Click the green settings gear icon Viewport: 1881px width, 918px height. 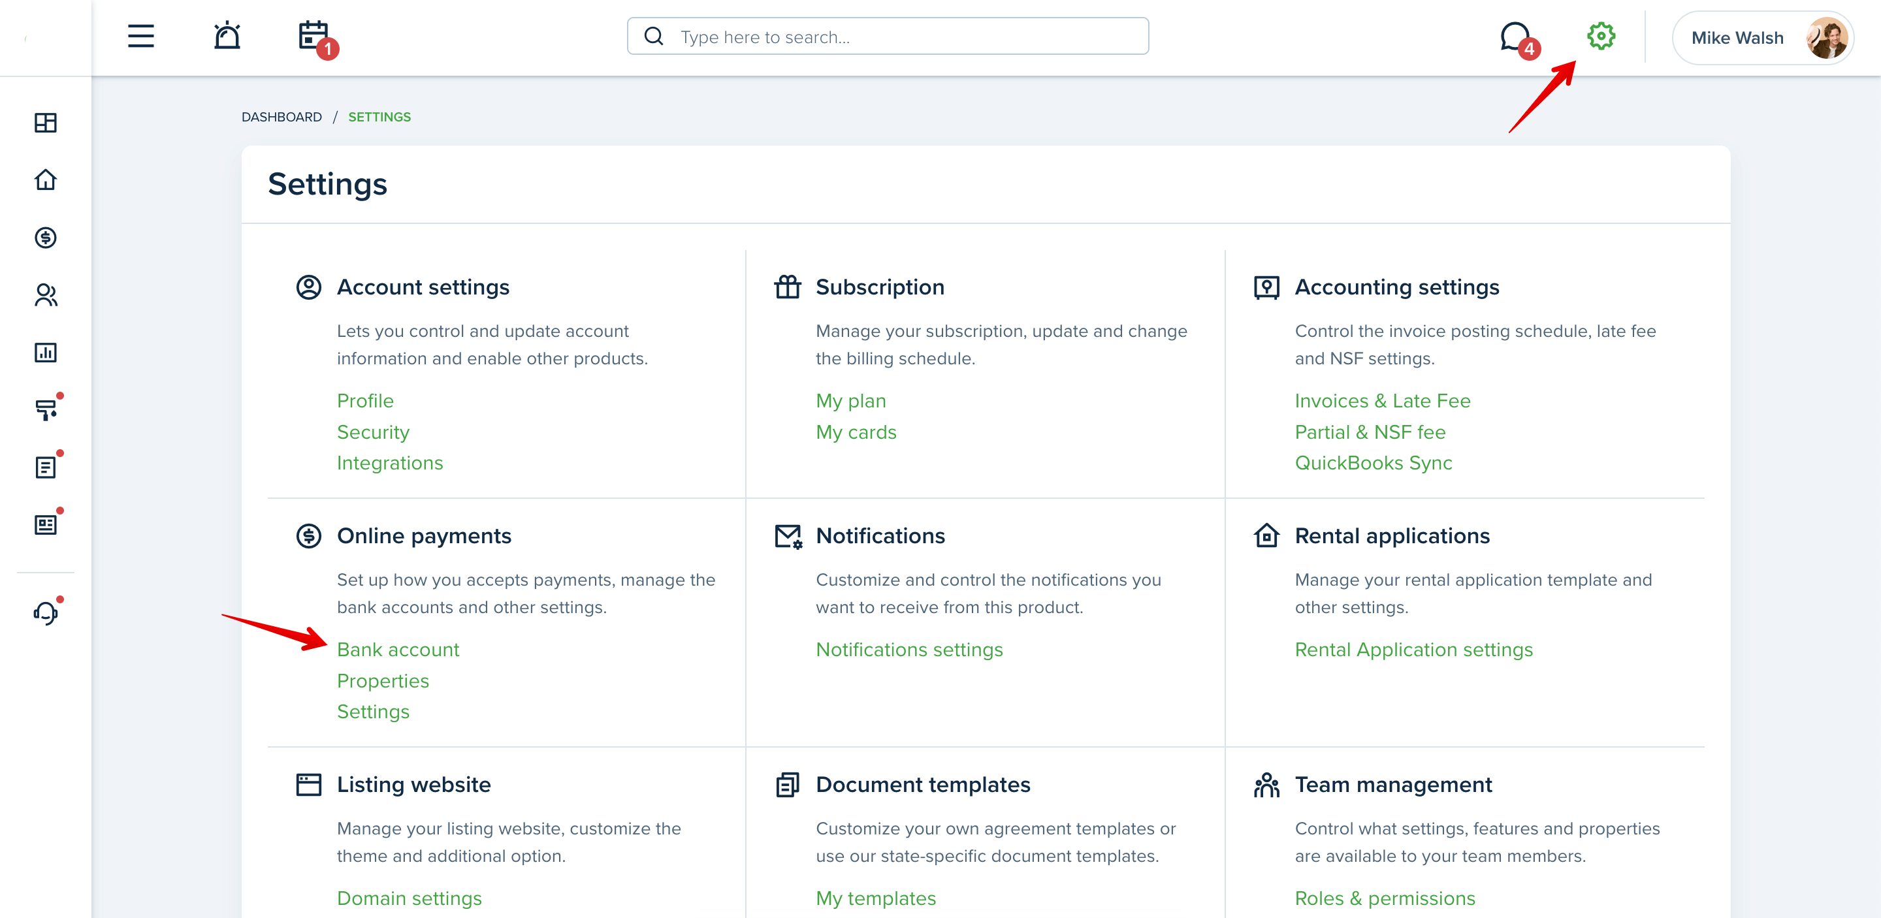[1601, 36]
